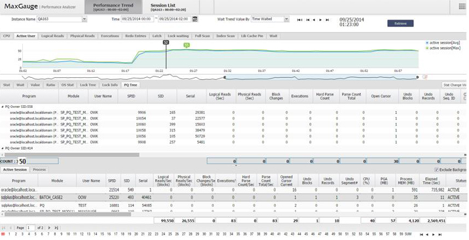Image resolution: width=469 pixels, height=240 pixels.
Task: Open the Lock Tree tab
Action: 88,85
